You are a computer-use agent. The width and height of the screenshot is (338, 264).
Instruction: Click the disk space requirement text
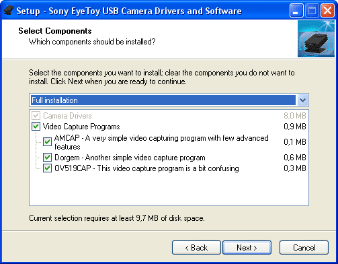pyautogui.click(x=117, y=218)
